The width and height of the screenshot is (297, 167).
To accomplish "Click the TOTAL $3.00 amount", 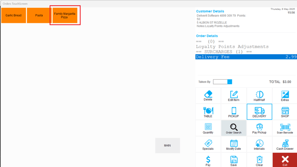I will point(280,82).
